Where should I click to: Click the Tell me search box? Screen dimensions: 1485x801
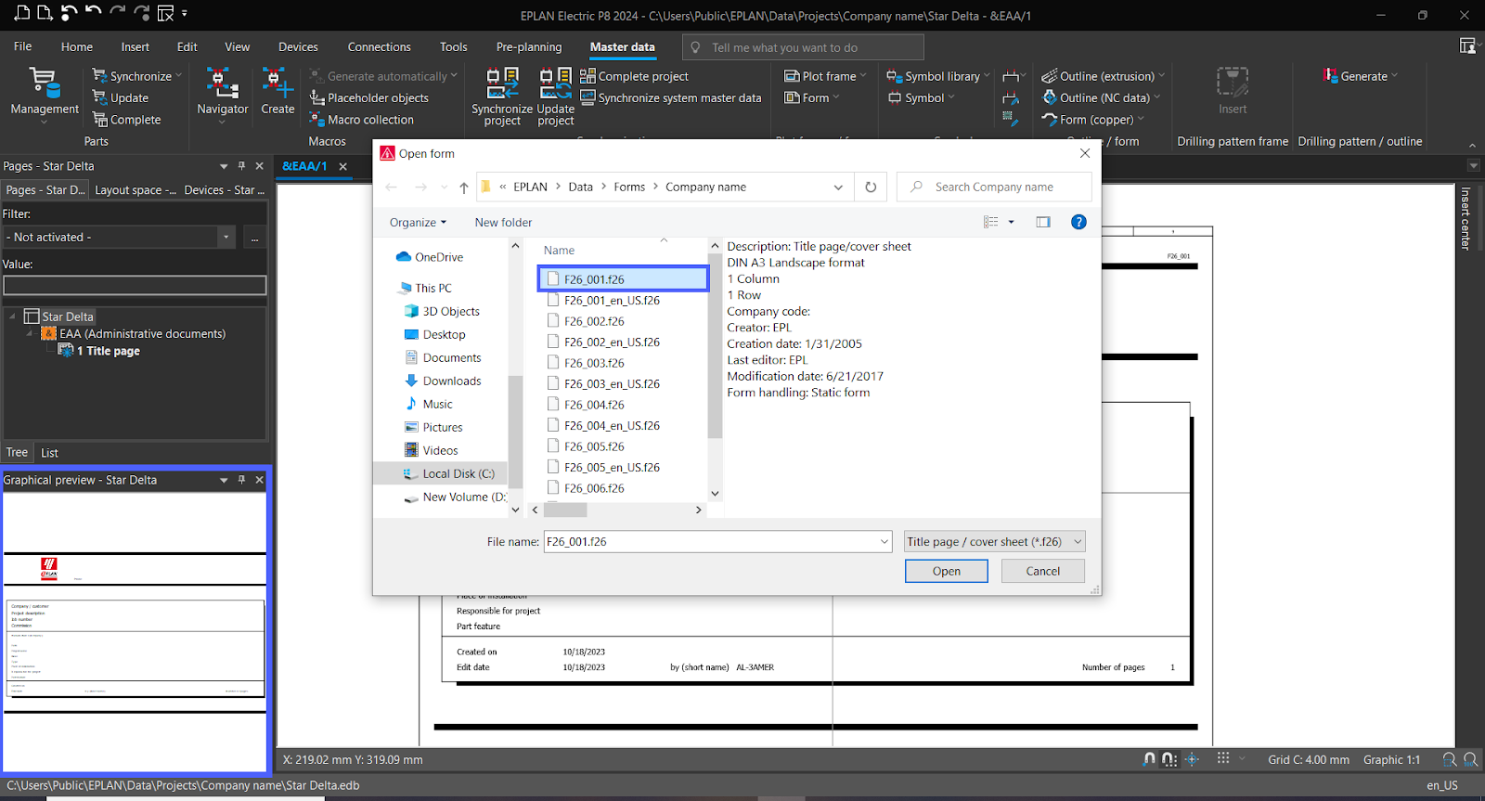pyautogui.click(x=803, y=47)
